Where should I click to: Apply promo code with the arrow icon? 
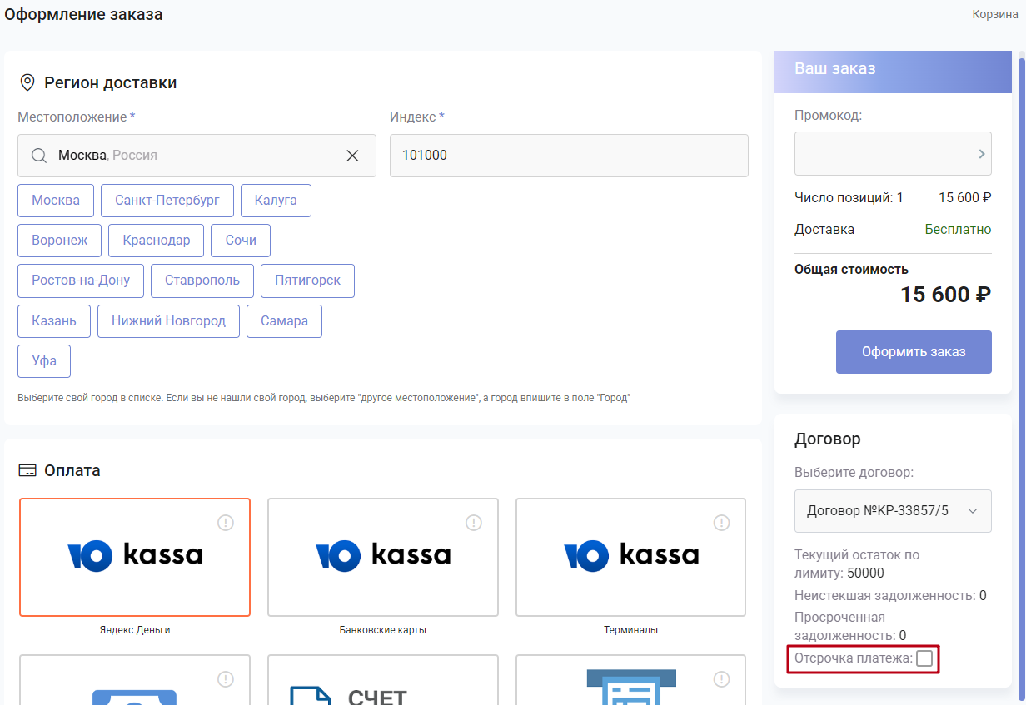coord(981,154)
